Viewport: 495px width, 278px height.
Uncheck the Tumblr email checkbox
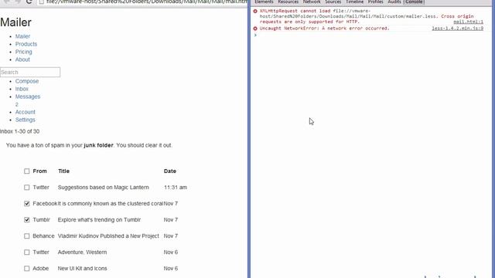pos(27,219)
